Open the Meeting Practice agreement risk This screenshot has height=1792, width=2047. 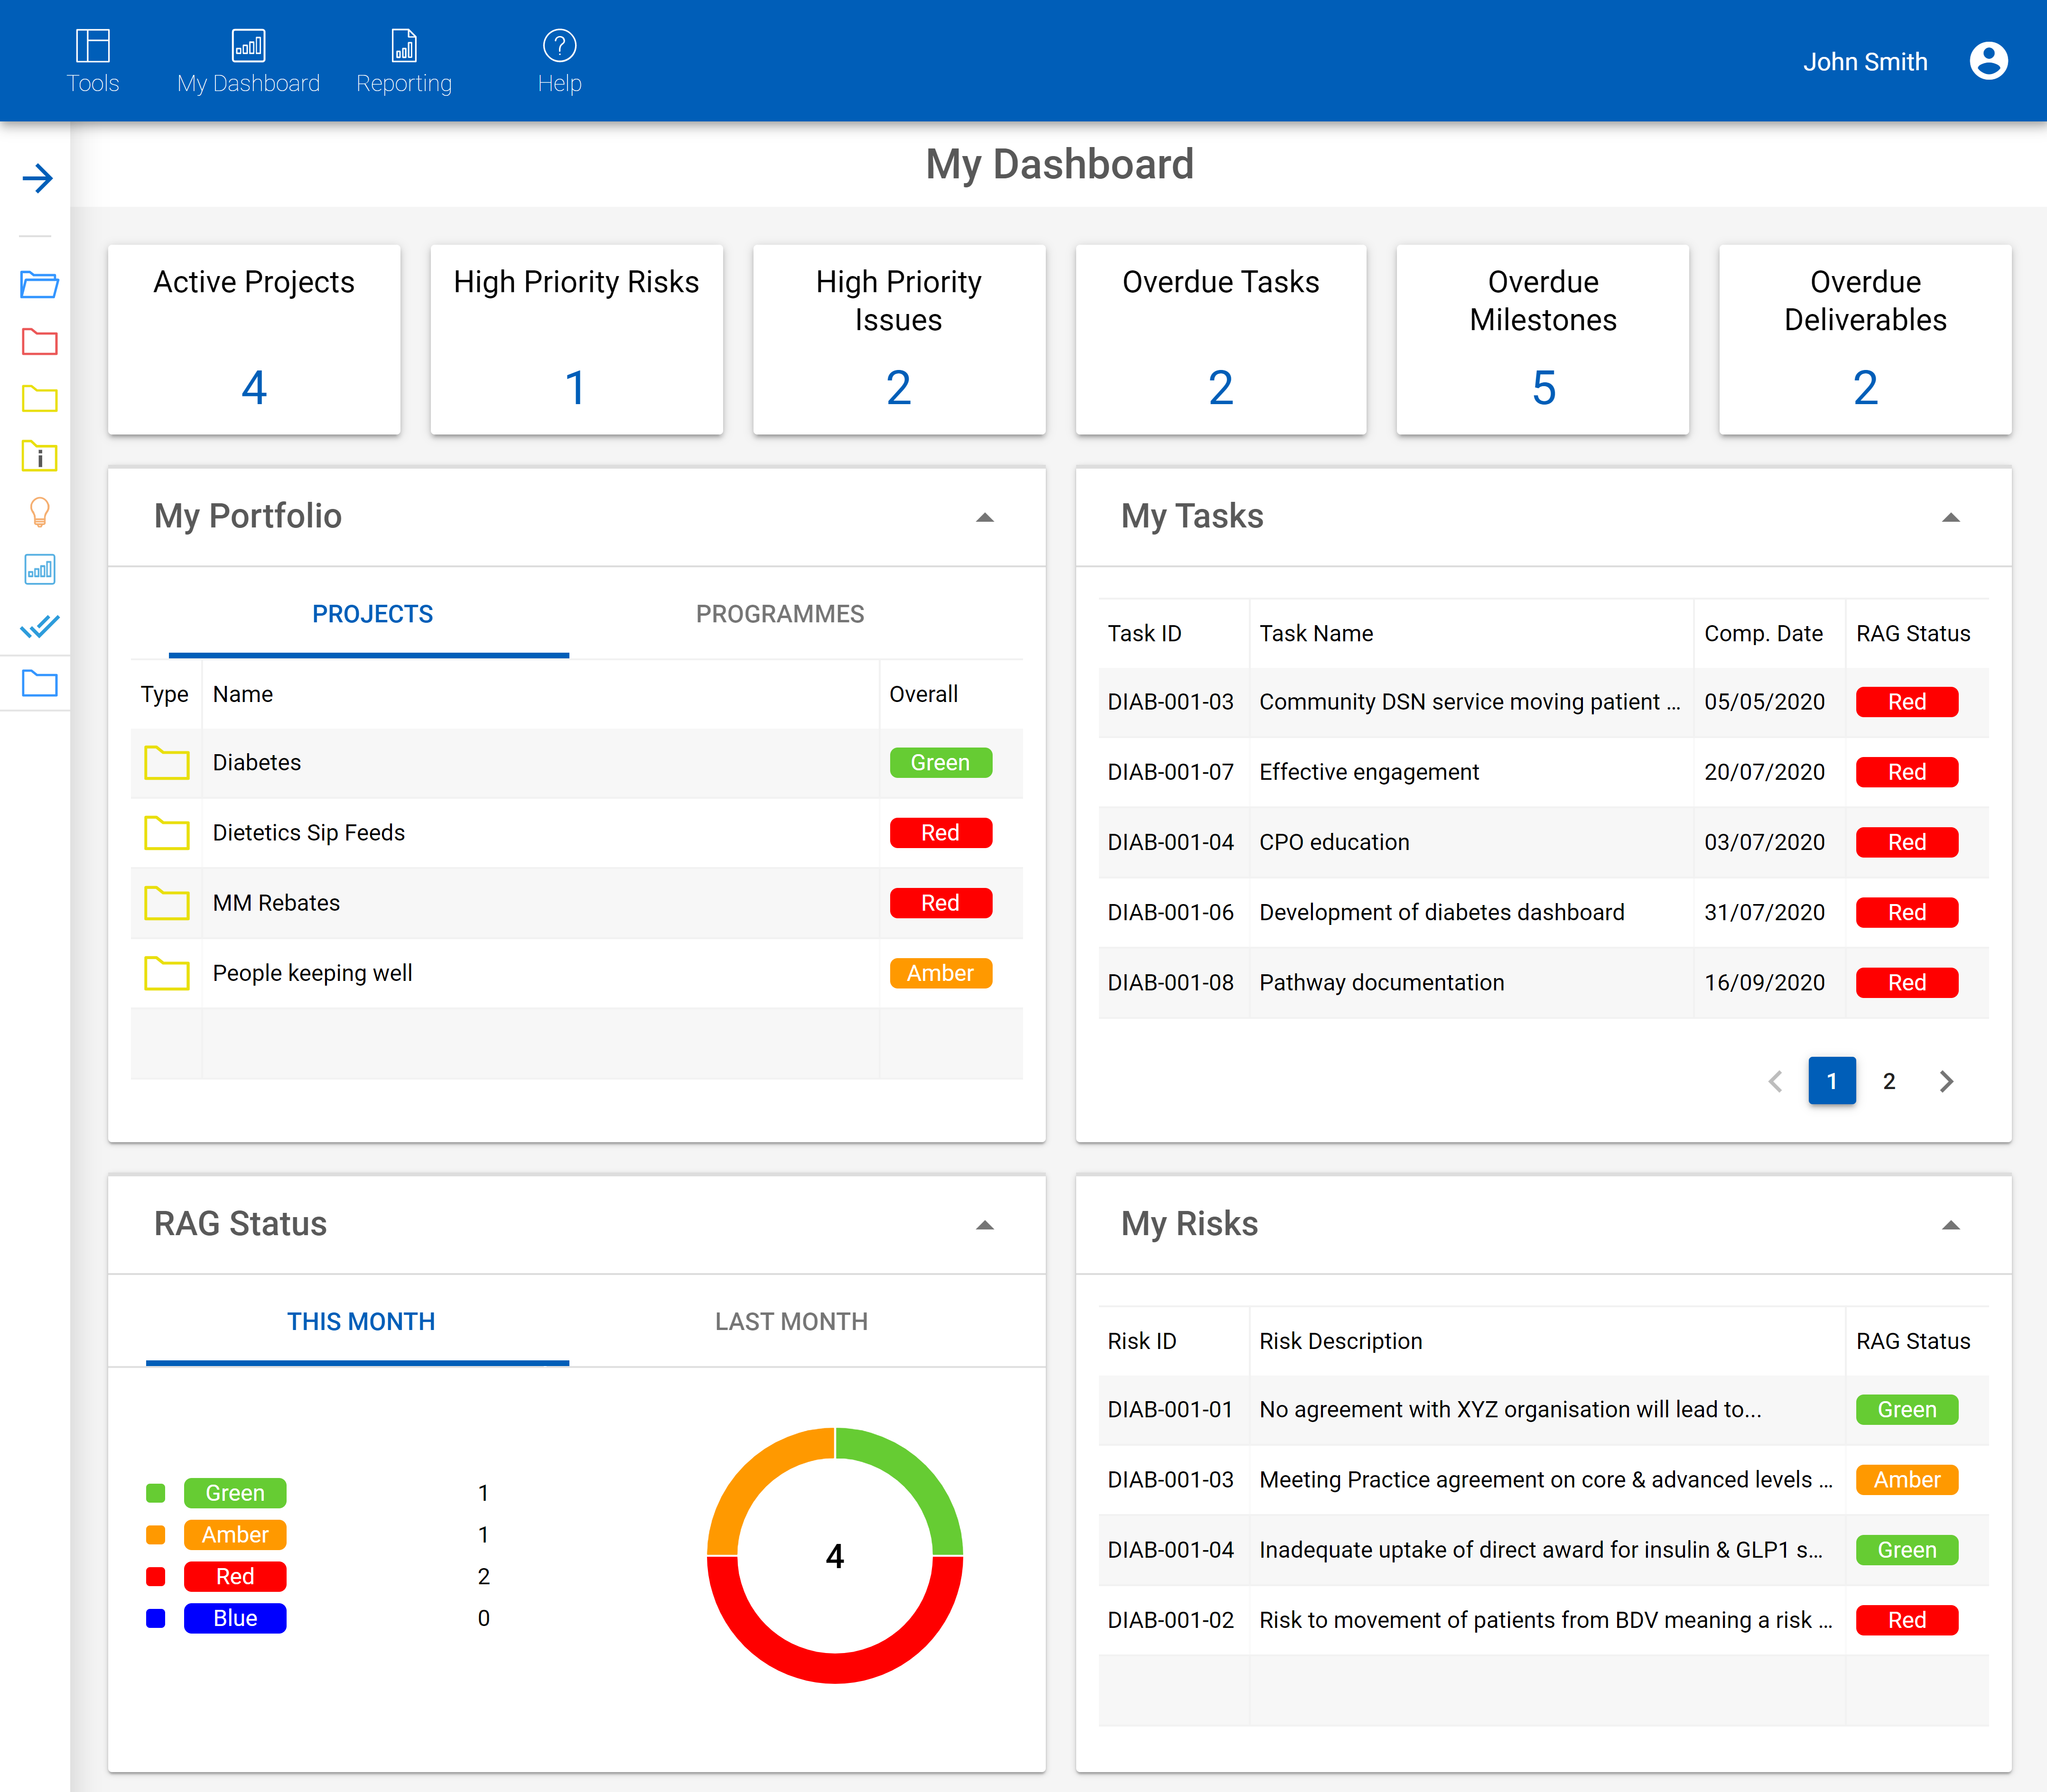[x=1543, y=1480]
